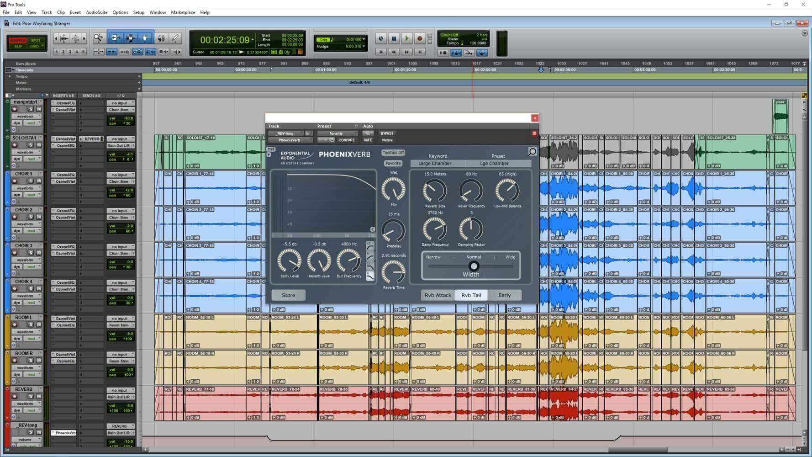Screen dimensions: 812x457
Task: Select bottom filter curve shape icon
Action: click(x=370, y=276)
